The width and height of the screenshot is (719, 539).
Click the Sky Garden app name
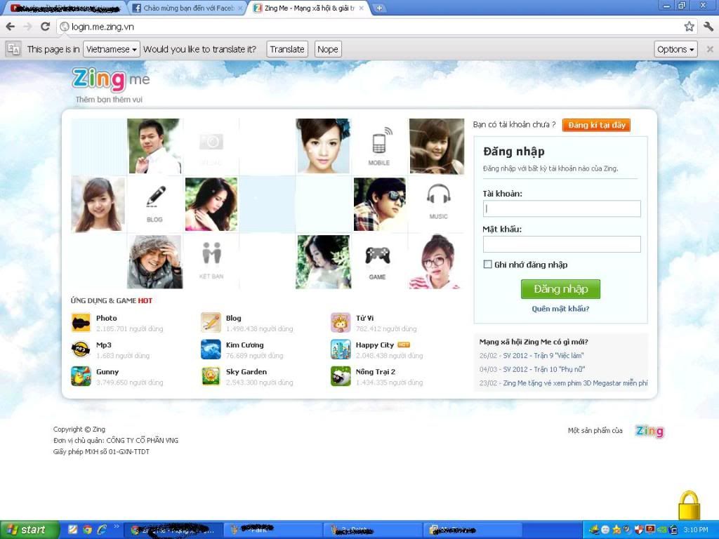(x=246, y=372)
